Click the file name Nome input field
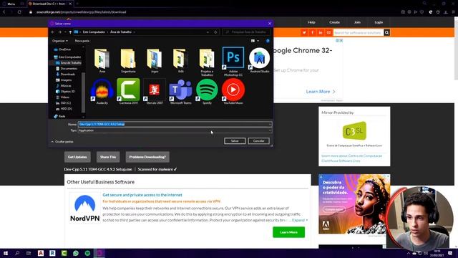This screenshot has height=258, width=458. (x=175, y=124)
